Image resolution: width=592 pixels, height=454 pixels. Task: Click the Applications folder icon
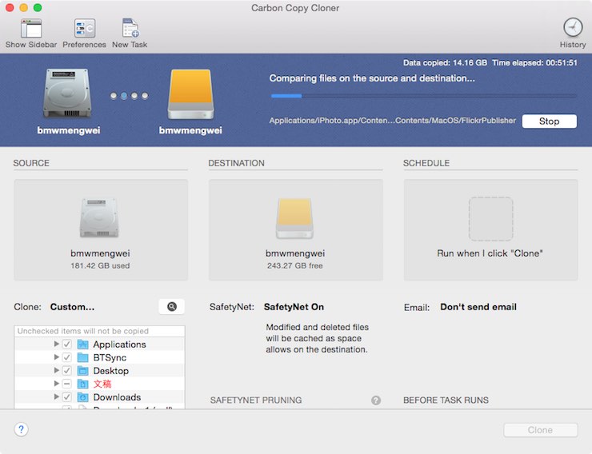(x=82, y=344)
